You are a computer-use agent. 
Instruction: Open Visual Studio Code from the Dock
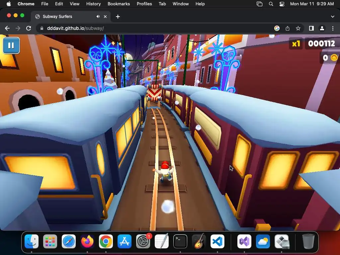(x=217, y=241)
